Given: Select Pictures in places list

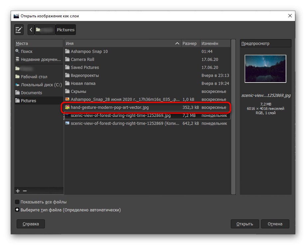Looking at the screenshot, I should click(39, 101).
